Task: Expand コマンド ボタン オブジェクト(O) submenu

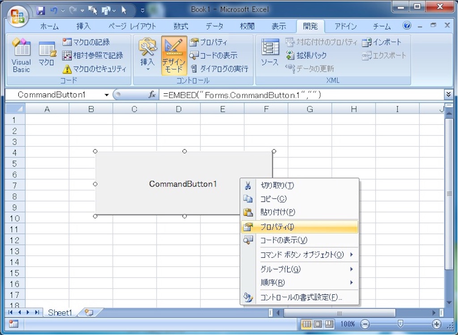Action: (x=300, y=255)
